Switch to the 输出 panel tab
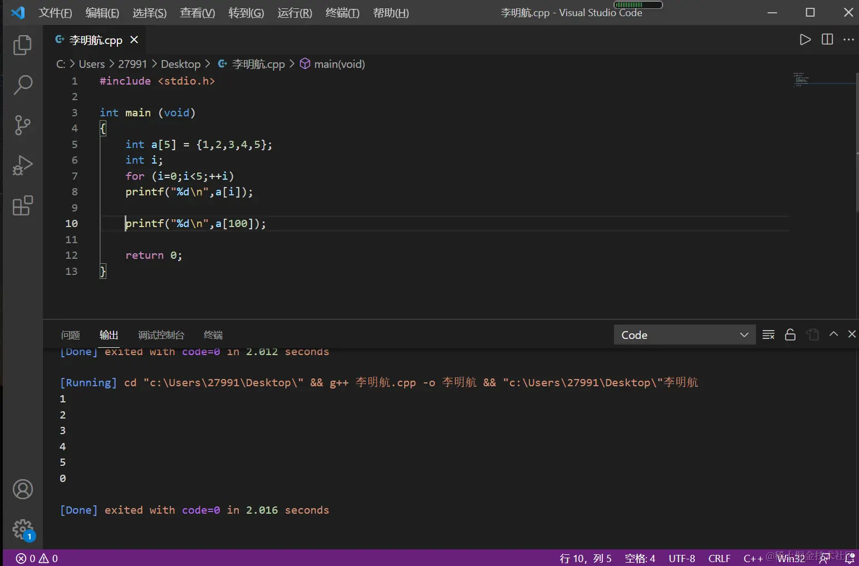The height and width of the screenshot is (566, 859). coord(109,334)
